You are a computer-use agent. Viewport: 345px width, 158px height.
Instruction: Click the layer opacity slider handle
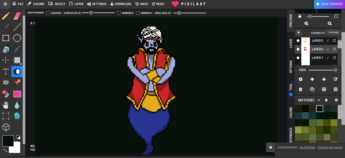click(335, 70)
